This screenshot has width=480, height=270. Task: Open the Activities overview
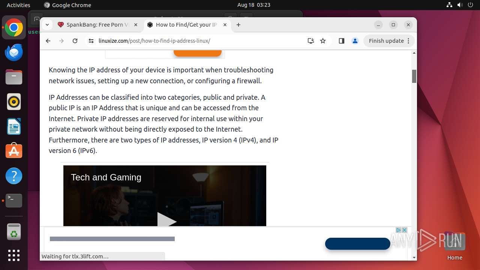(x=18, y=5)
